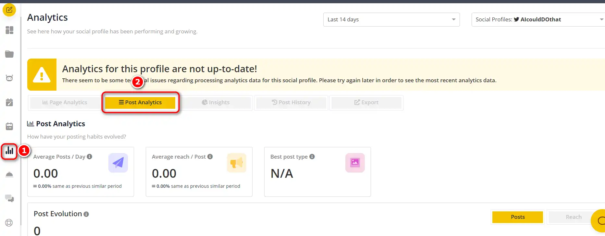Open the Export tab
Screen dimensions: 605x236
pos(366,103)
